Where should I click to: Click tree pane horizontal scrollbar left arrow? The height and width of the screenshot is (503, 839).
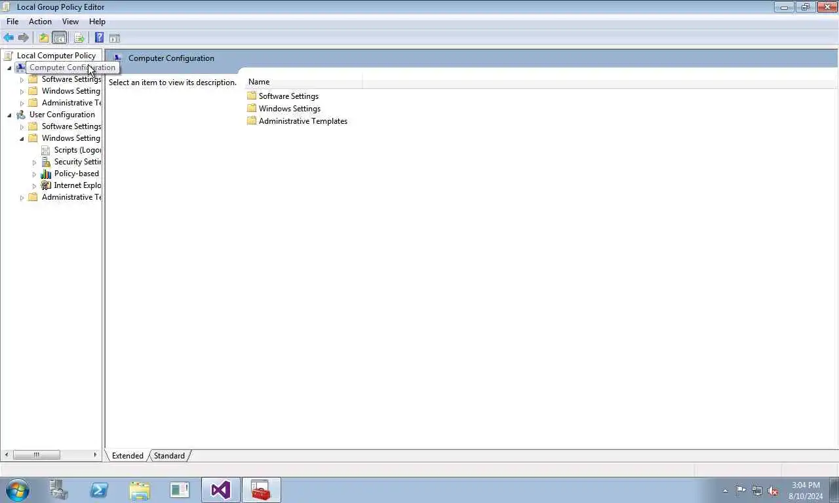(x=7, y=455)
